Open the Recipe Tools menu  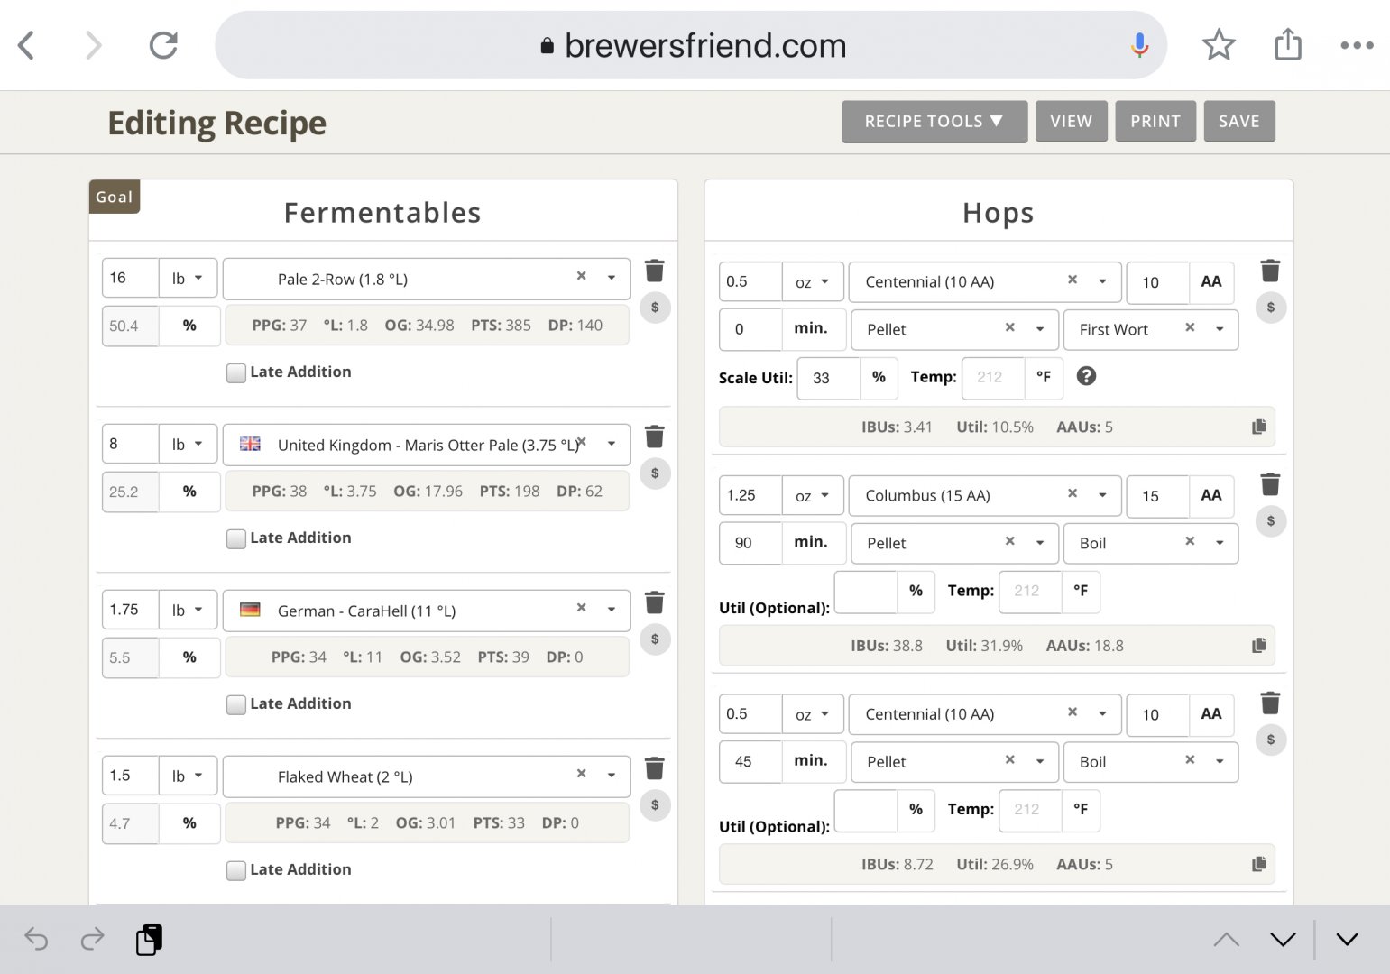[934, 122]
